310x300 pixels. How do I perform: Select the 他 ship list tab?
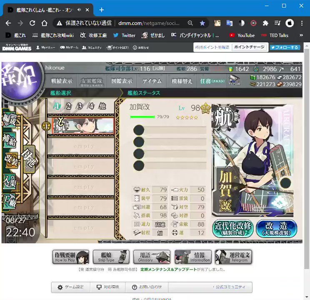tap(102, 106)
